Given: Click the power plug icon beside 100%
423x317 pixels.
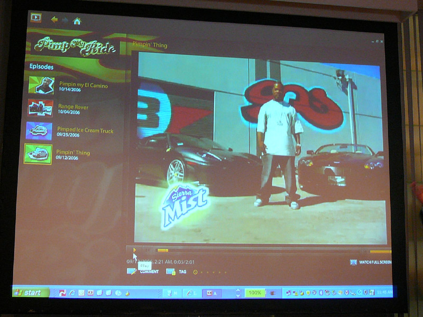Looking at the screenshot, I should click(x=272, y=293).
